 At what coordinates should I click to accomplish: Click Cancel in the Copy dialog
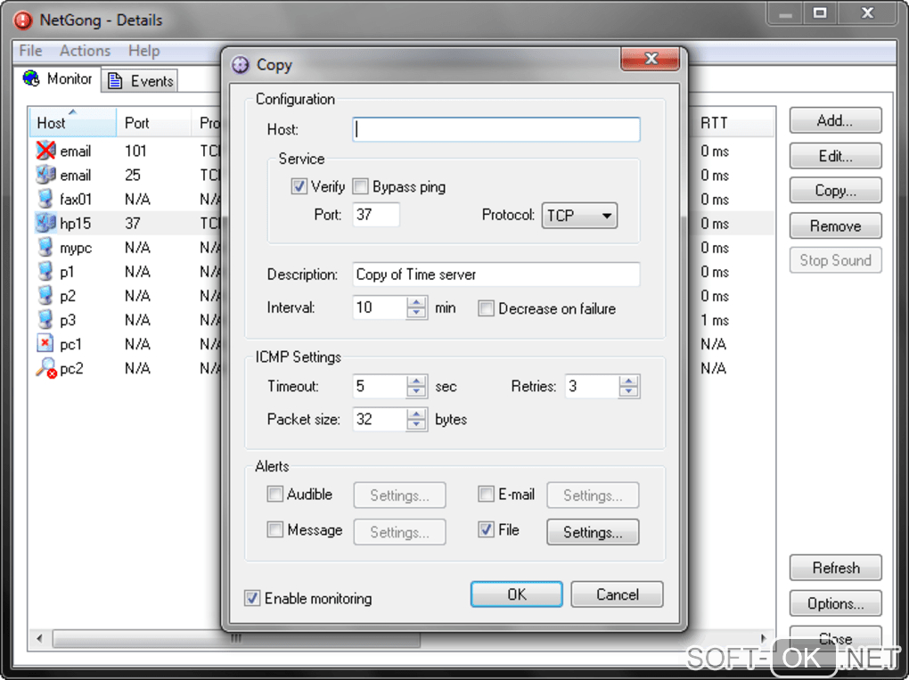tap(617, 594)
